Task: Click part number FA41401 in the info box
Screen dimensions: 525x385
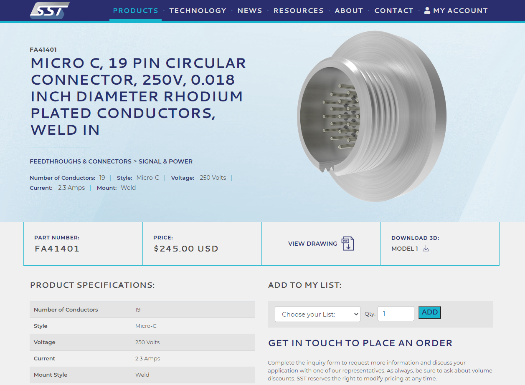Action: 57,249
